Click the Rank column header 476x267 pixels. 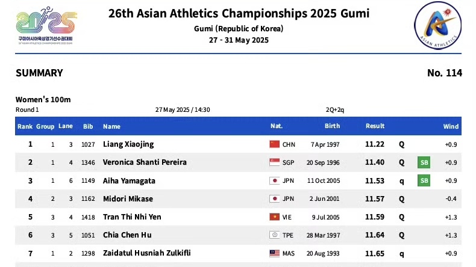click(25, 126)
